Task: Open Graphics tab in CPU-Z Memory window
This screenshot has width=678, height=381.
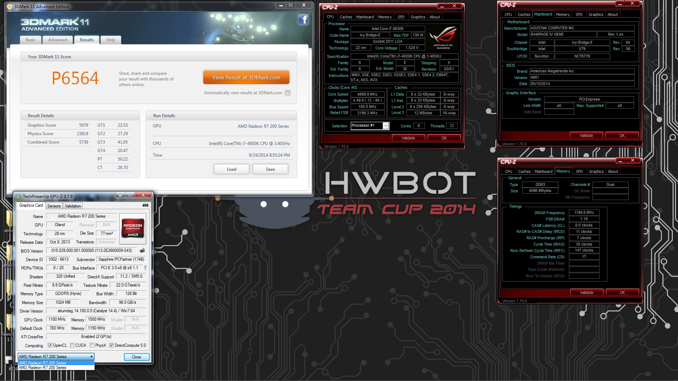Action: coord(596,171)
